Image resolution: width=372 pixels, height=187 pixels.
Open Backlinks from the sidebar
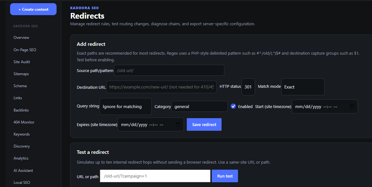click(21, 110)
